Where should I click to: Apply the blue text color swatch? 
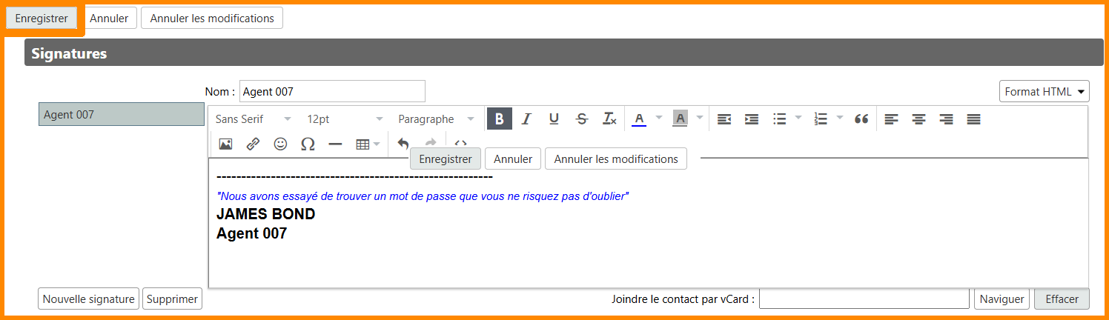click(639, 119)
